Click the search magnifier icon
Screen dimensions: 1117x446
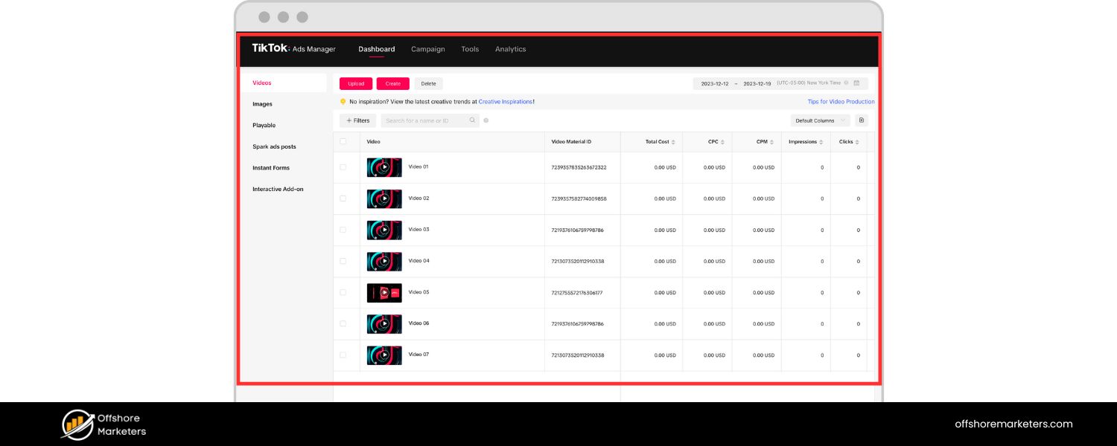pos(472,120)
